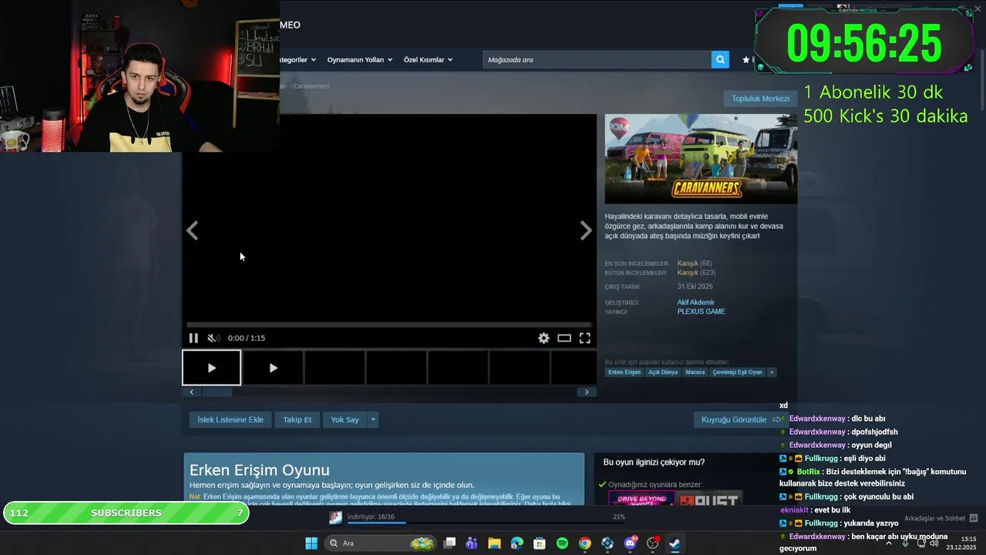Click the Steam download progress bar
The height and width of the screenshot is (555, 986).
coord(485,522)
